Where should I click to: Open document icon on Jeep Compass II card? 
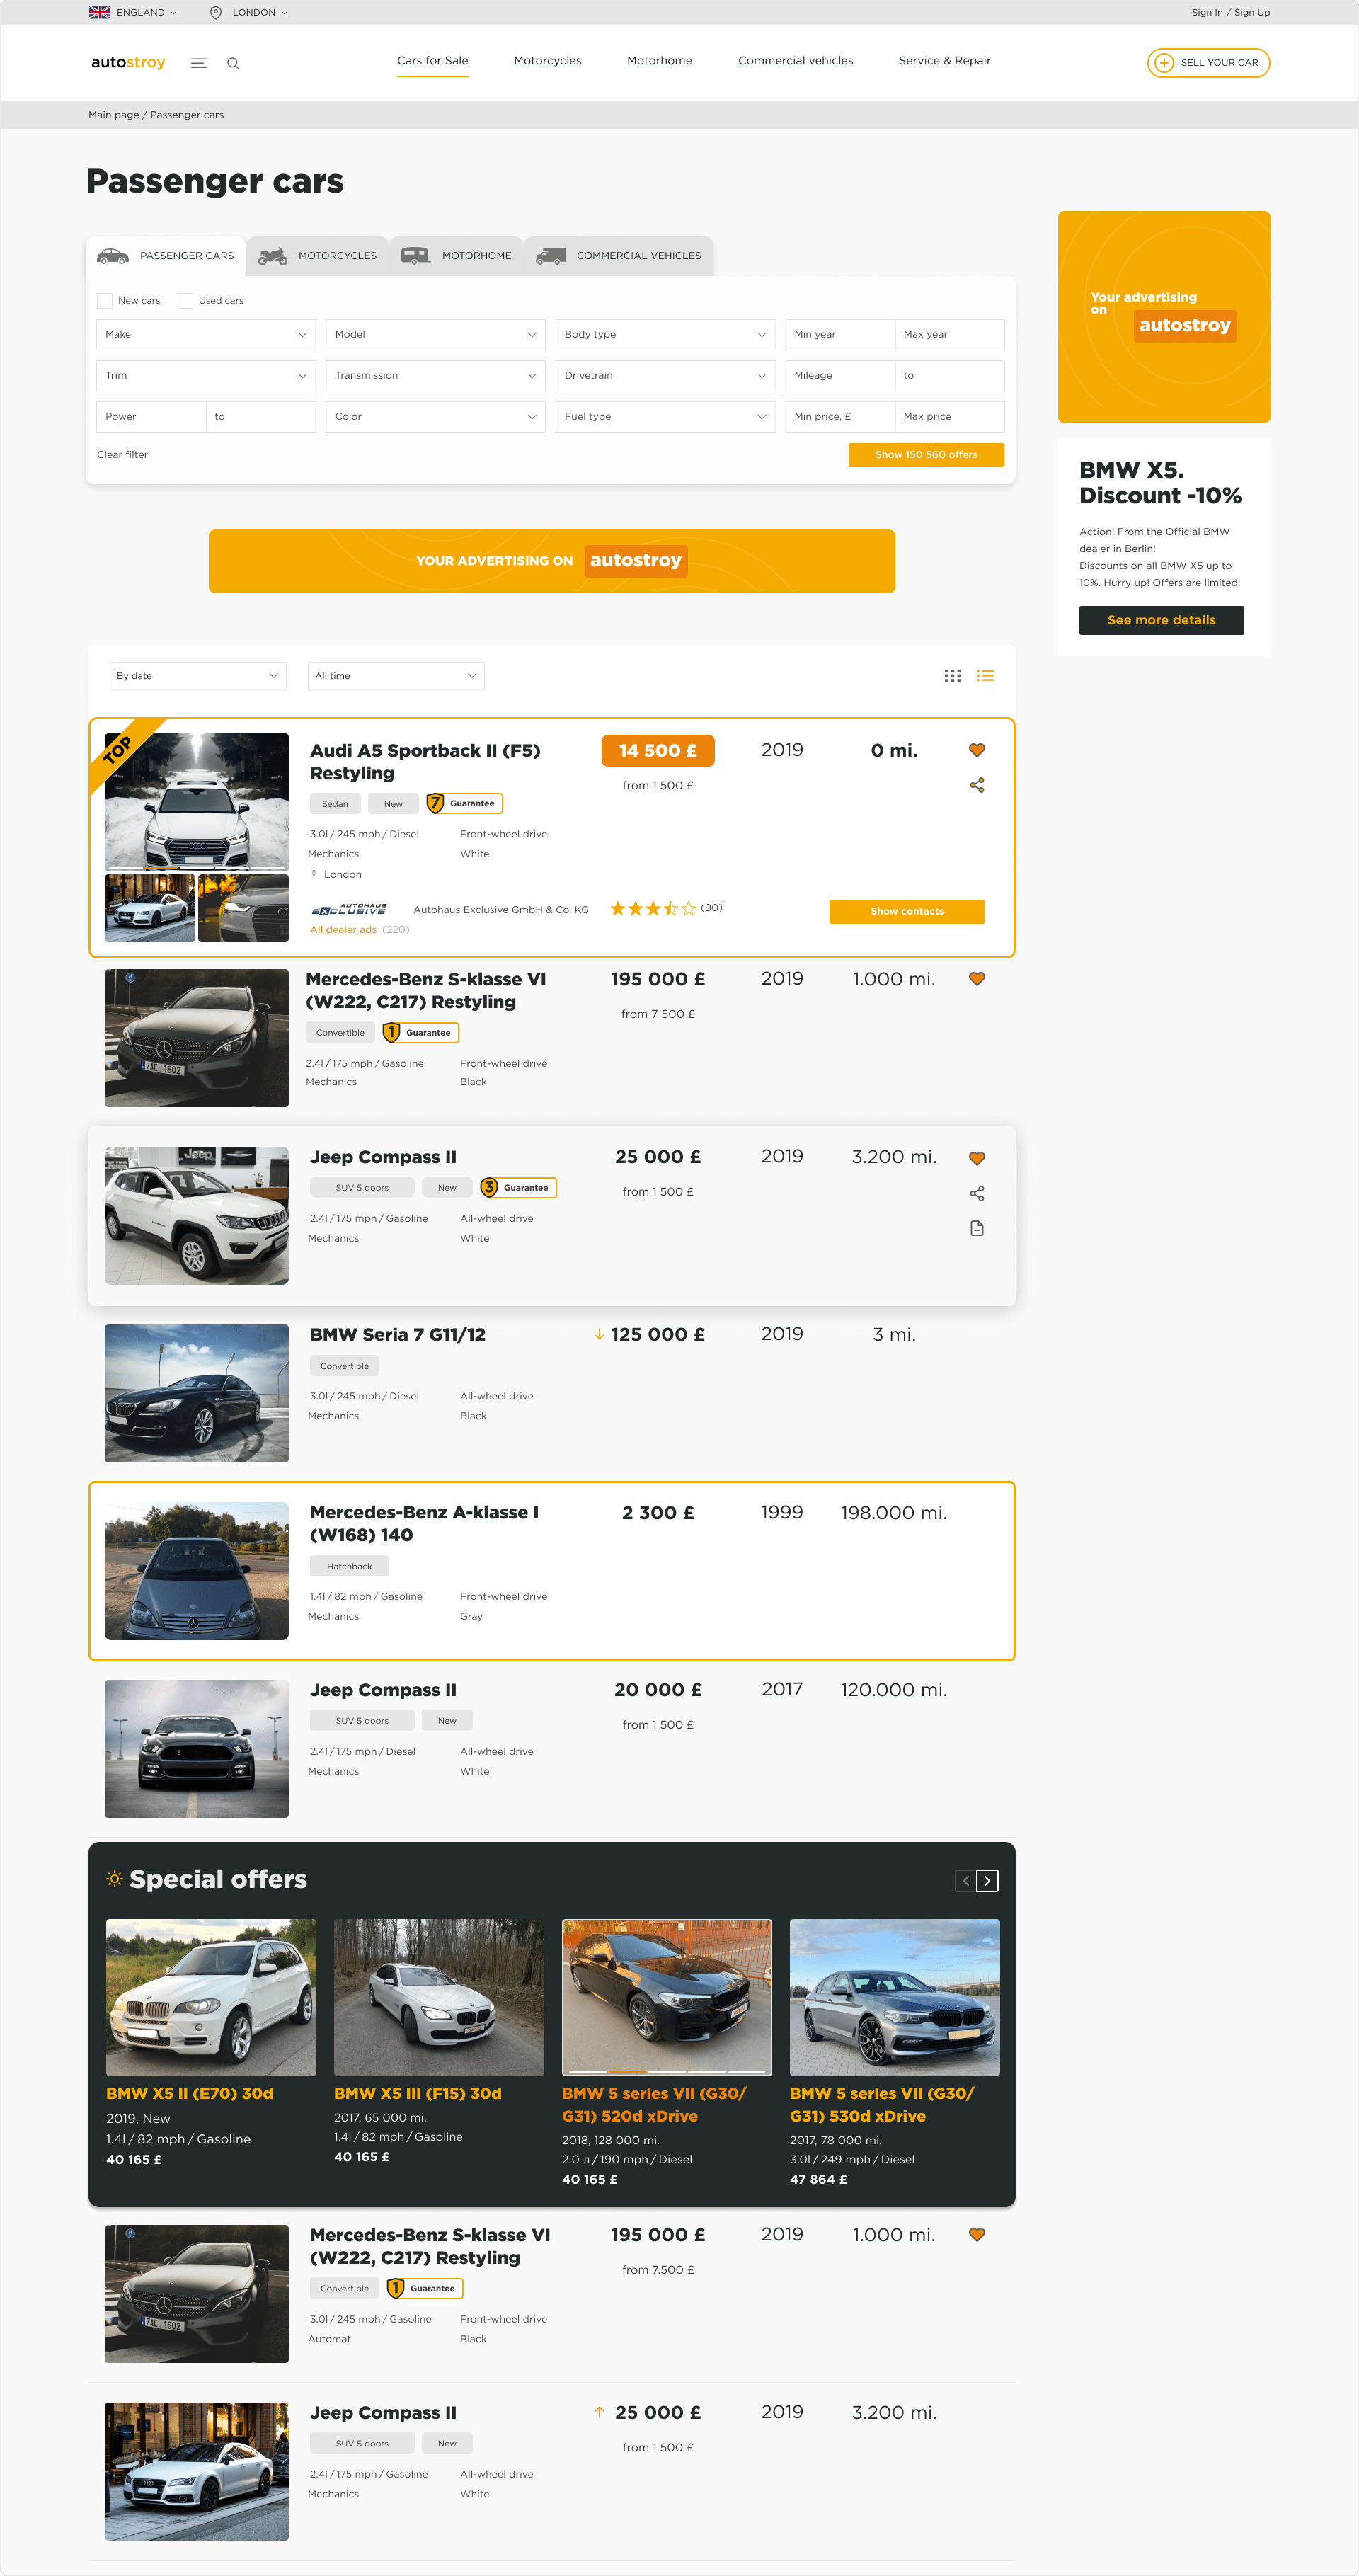(977, 1228)
